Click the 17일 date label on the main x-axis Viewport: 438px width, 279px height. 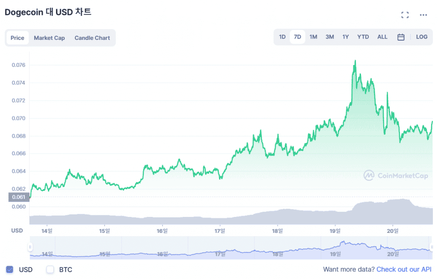coord(220,231)
